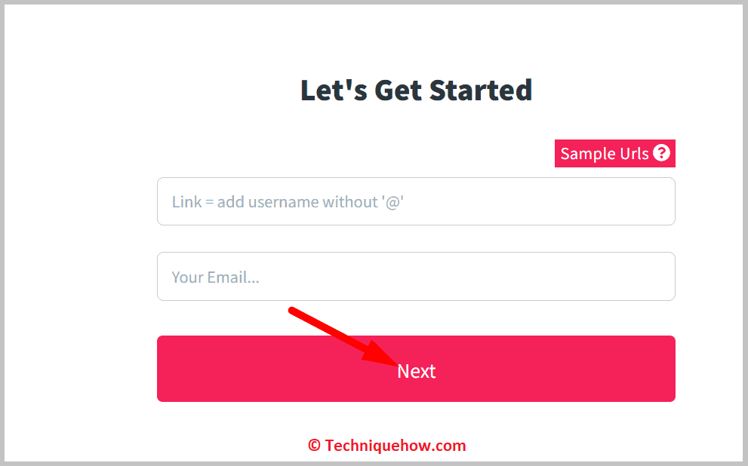Click the white Next label text
This screenshot has width=748, height=466.
[x=417, y=371]
